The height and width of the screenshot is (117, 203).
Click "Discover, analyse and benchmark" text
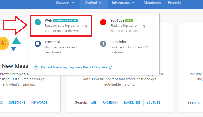pyautogui.click(x=61, y=50)
